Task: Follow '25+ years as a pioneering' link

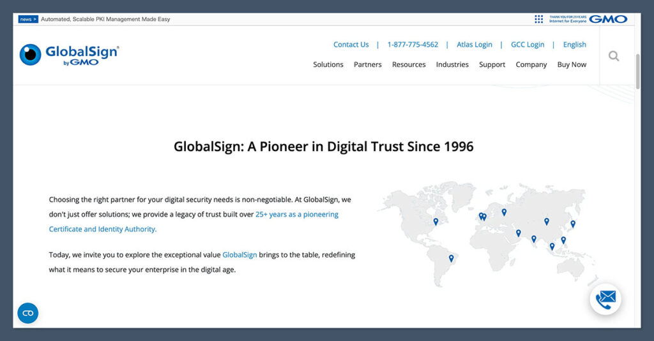Action: pos(297,214)
